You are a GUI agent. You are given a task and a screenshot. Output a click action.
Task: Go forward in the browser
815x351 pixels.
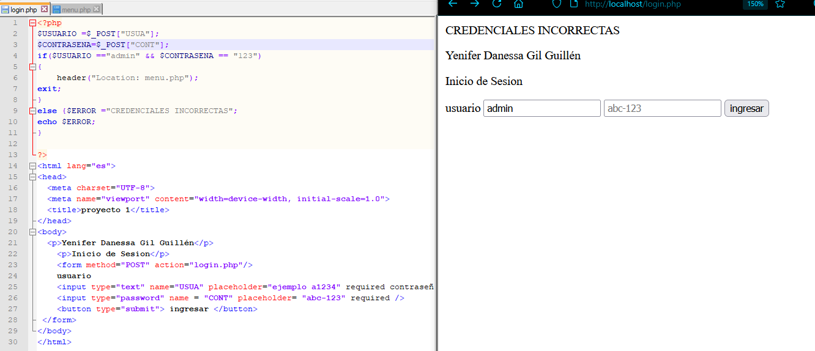coord(475,4)
